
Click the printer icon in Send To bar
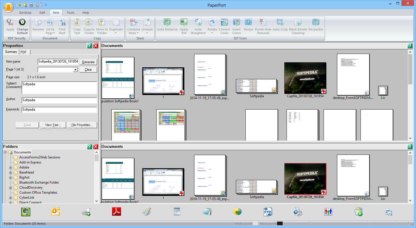[298, 212]
